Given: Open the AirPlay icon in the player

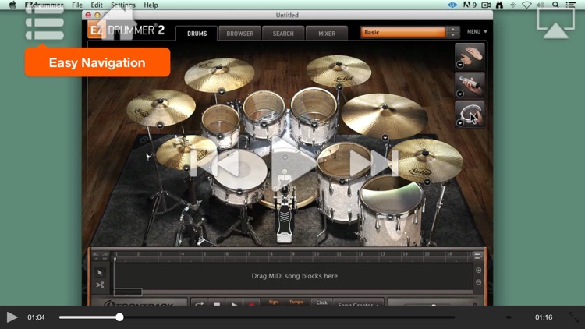Looking at the screenshot, I should pyautogui.click(x=555, y=23).
